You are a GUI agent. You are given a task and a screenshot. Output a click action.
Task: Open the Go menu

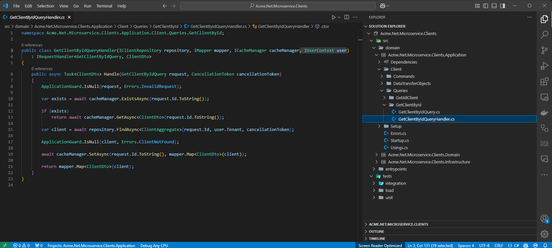click(x=76, y=6)
